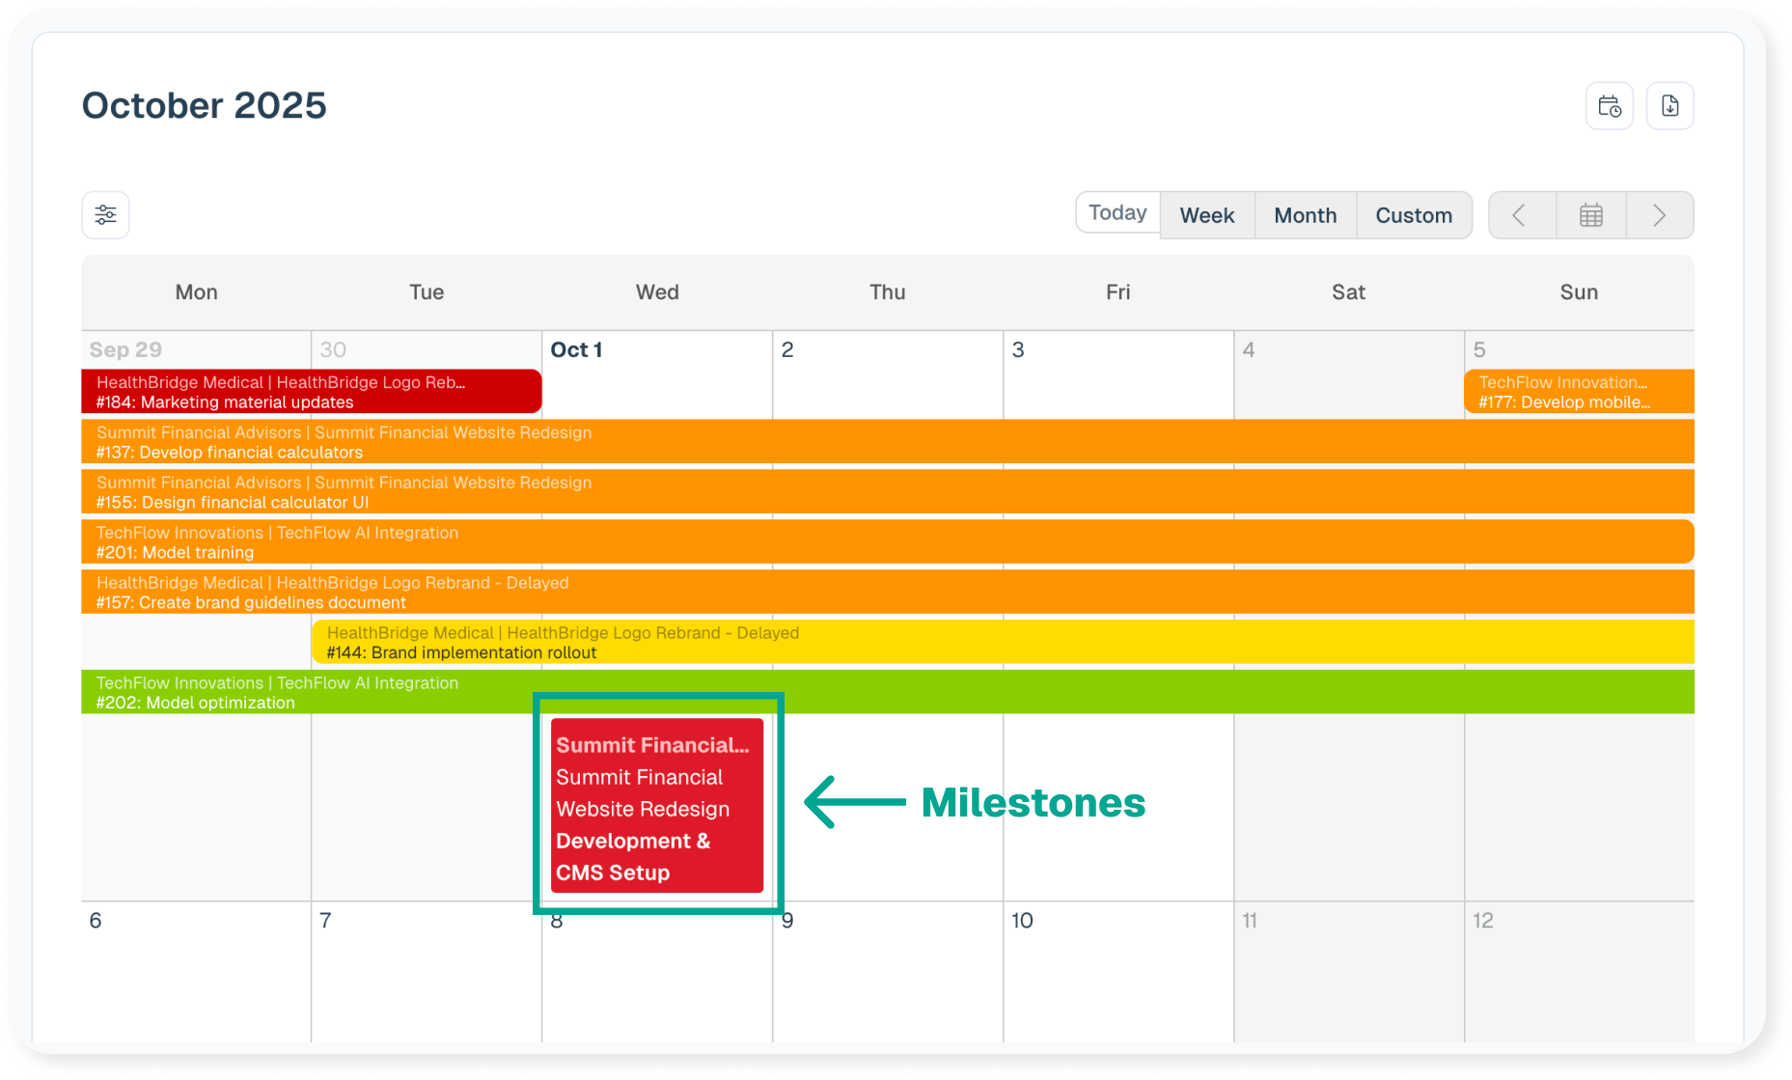Open the date picker calendar grid icon
1792x1080 pixels.
click(1590, 215)
